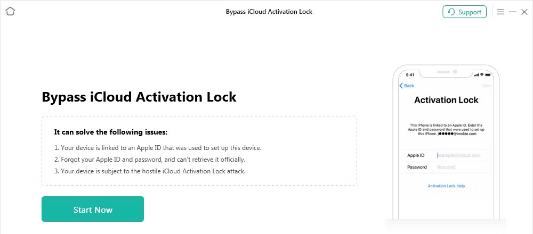Tap Back in the phone illustration

tap(407, 86)
